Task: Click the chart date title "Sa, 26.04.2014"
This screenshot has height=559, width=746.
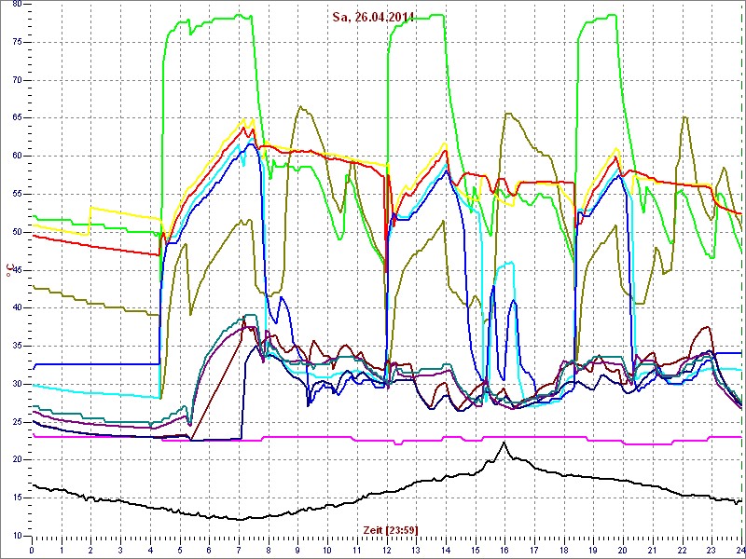Action: 374,18
